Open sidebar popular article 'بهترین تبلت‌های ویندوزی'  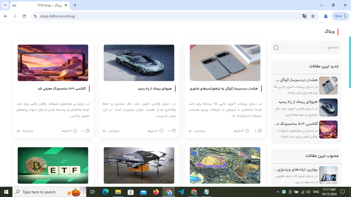[x=296, y=170]
